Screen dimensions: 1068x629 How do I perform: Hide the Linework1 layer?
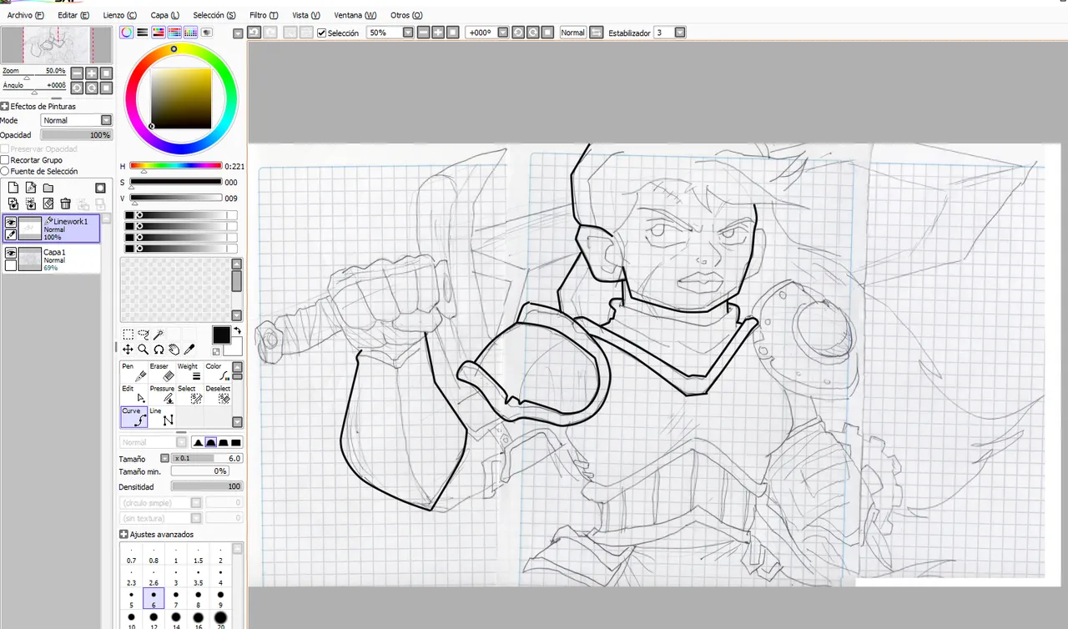pyautogui.click(x=11, y=223)
